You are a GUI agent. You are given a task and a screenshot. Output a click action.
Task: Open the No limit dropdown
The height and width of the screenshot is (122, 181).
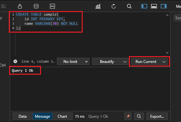[73, 61]
